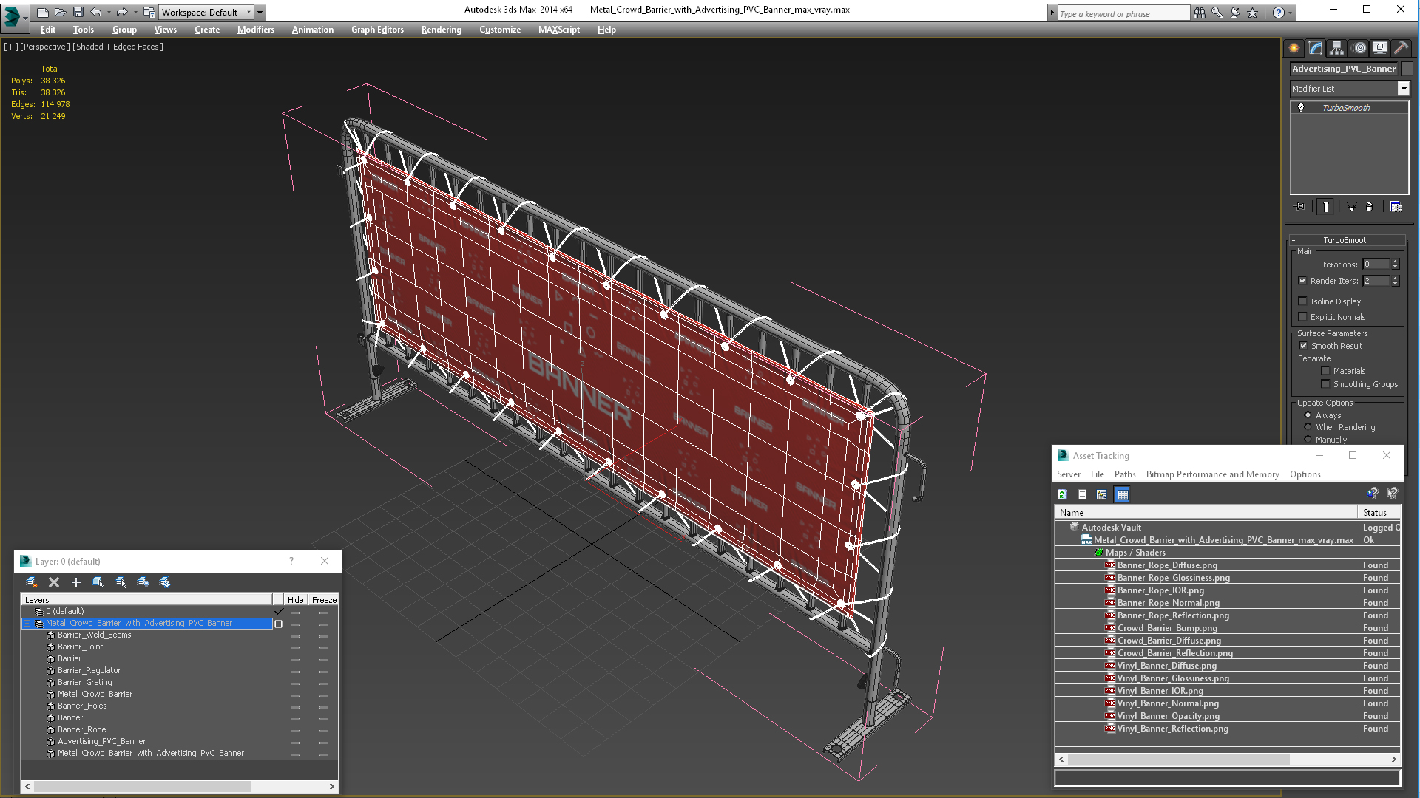
Task: Select Vinyl_Banner_Opacity.png asset row
Action: pyautogui.click(x=1168, y=716)
